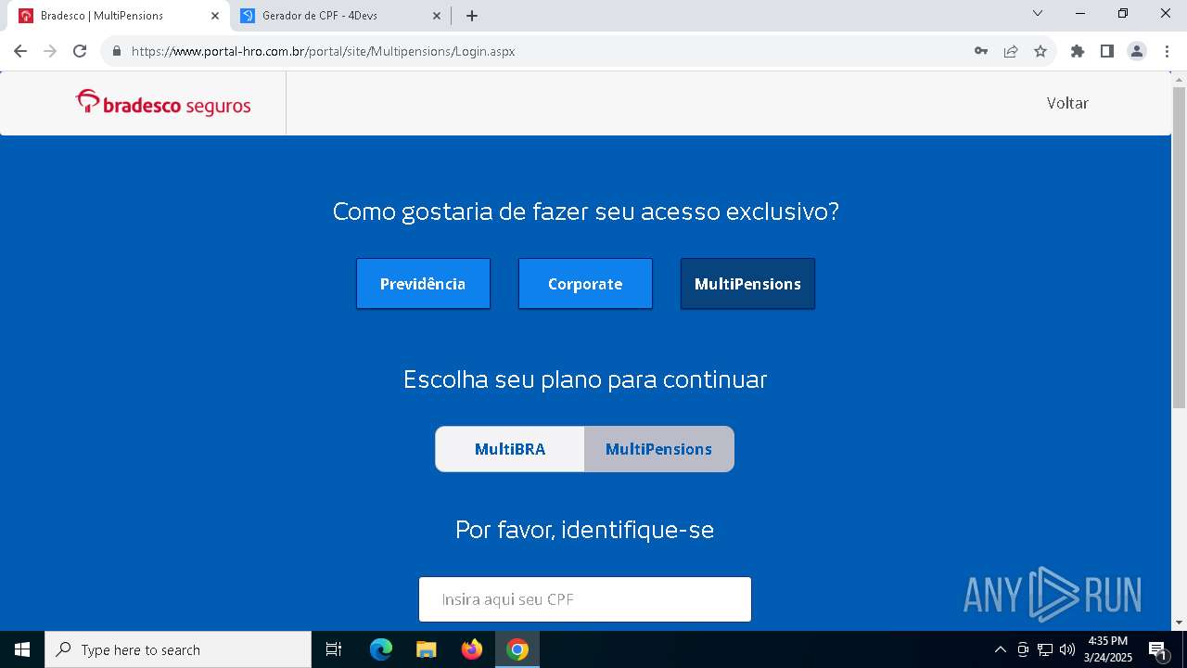Open tab search dropdown chevron
1187x668 pixels.
tap(1038, 13)
